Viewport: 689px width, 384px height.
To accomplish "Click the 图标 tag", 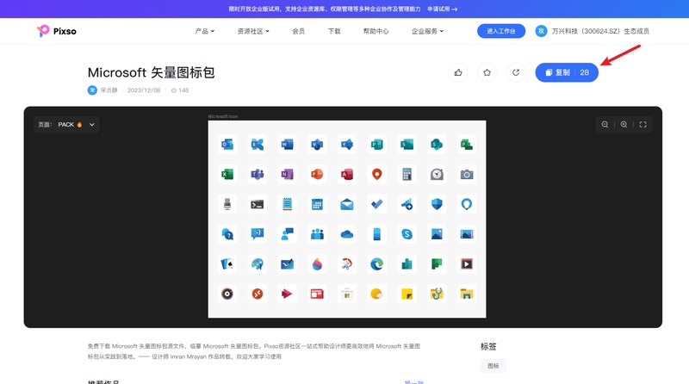I will [493, 366].
